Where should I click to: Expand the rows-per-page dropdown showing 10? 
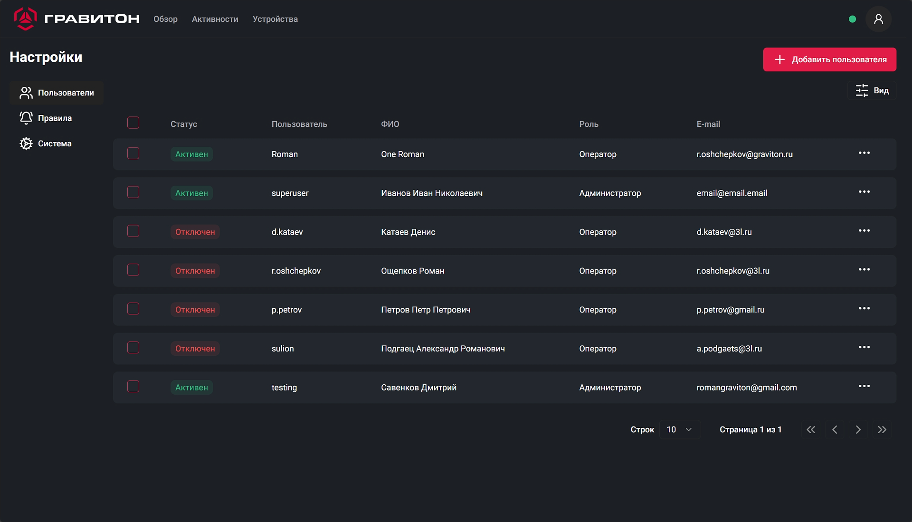(x=679, y=430)
